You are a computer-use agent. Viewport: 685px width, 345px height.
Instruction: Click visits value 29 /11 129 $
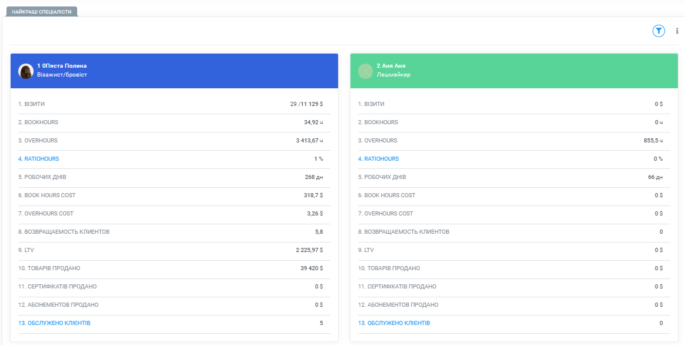click(306, 104)
